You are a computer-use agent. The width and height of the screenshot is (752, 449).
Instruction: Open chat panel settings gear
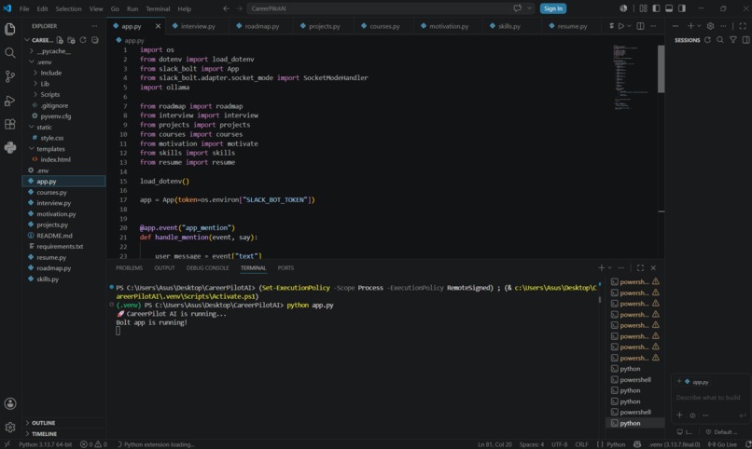click(710, 26)
